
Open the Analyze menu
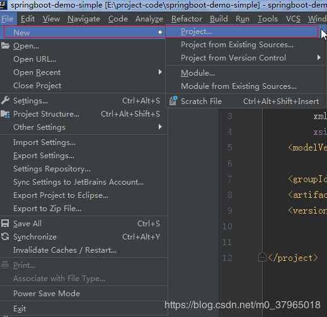point(149,19)
